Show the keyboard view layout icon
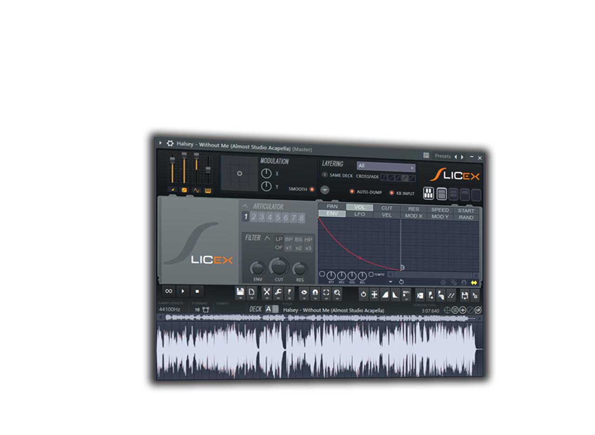The image size is (595, 435). pos(429,193)
